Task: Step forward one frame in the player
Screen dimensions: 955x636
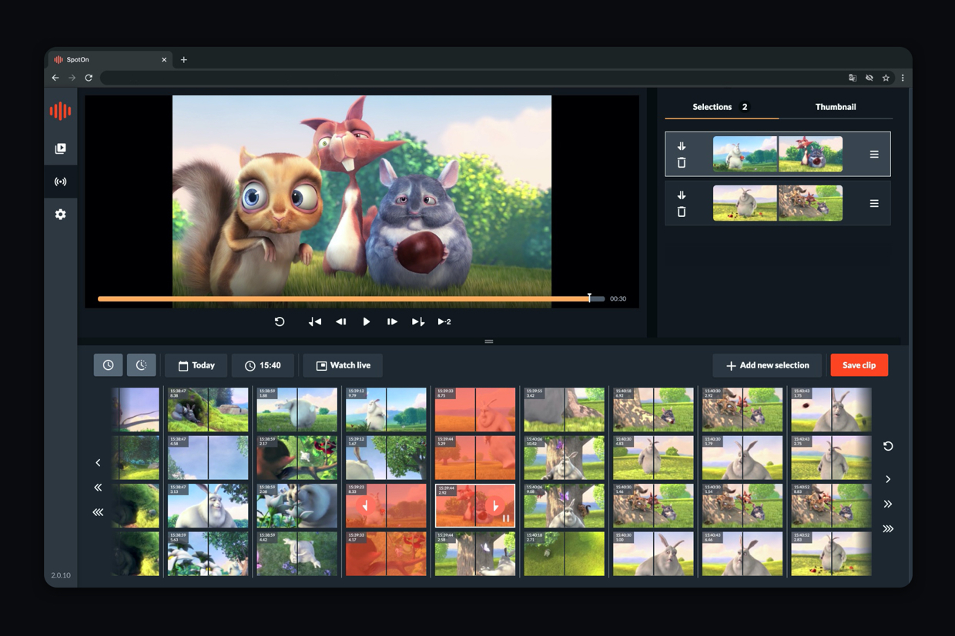Action: pos(392,321)
